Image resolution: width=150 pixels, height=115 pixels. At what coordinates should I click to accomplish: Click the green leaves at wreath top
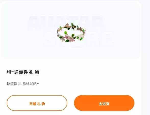pyautogui.click(x=73, y=25)
